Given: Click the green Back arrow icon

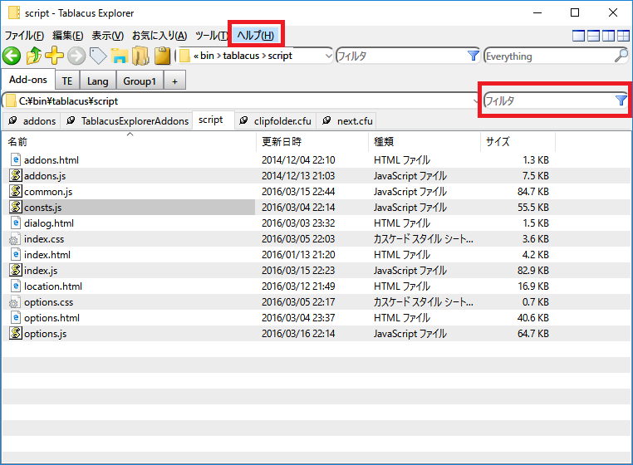Looking at the screenshot, I should tap(12, 56).
